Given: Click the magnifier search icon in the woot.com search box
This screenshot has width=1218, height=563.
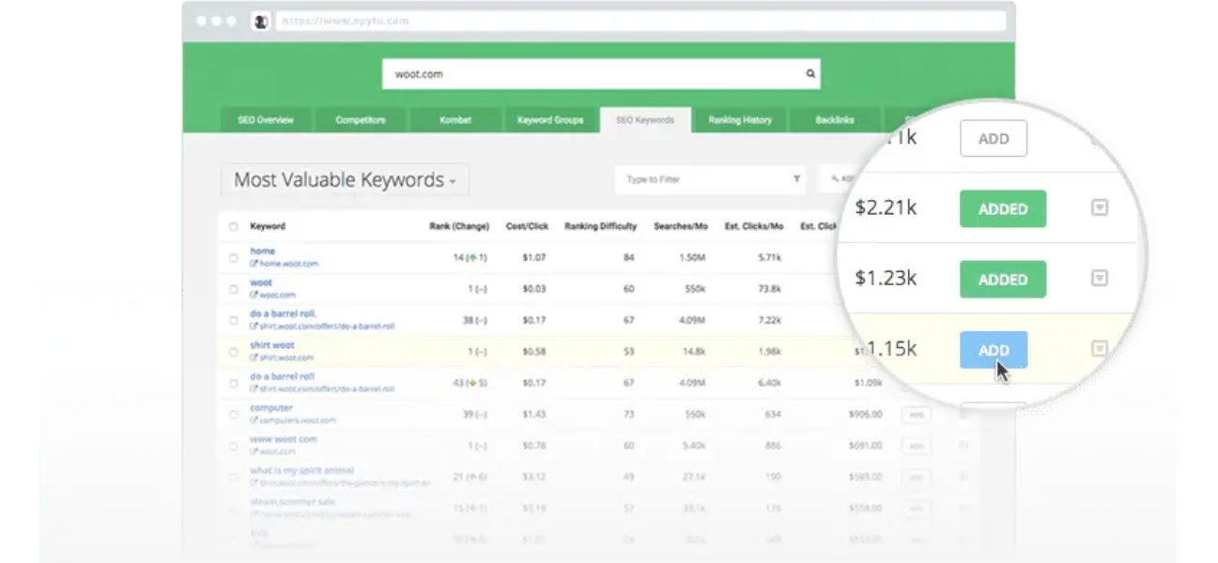Looking at the screenshot, I should tap(810, 73).
